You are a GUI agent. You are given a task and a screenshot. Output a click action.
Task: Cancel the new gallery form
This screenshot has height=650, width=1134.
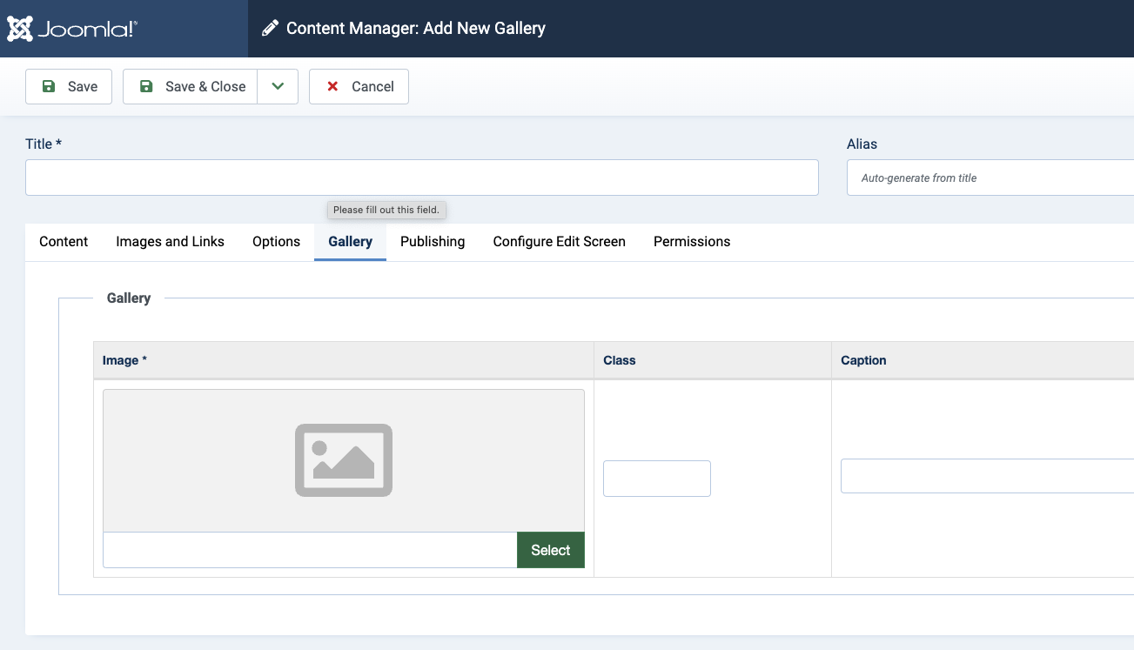(359, 86)
